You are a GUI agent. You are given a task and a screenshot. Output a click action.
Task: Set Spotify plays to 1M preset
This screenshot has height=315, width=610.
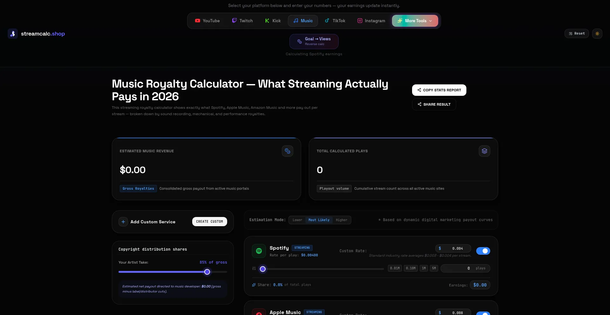424,268
